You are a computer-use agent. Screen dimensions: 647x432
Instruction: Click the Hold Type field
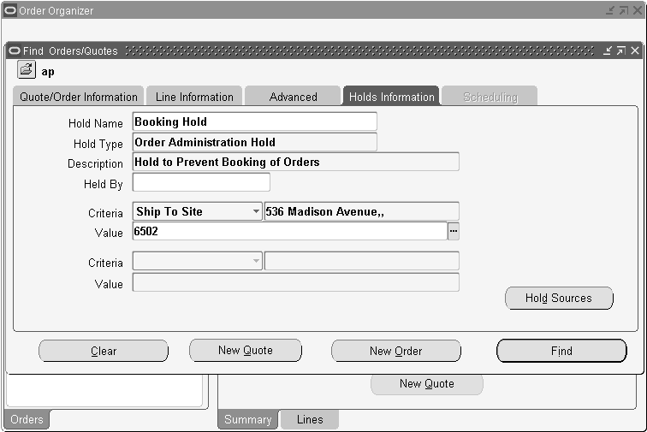point(254,142)
